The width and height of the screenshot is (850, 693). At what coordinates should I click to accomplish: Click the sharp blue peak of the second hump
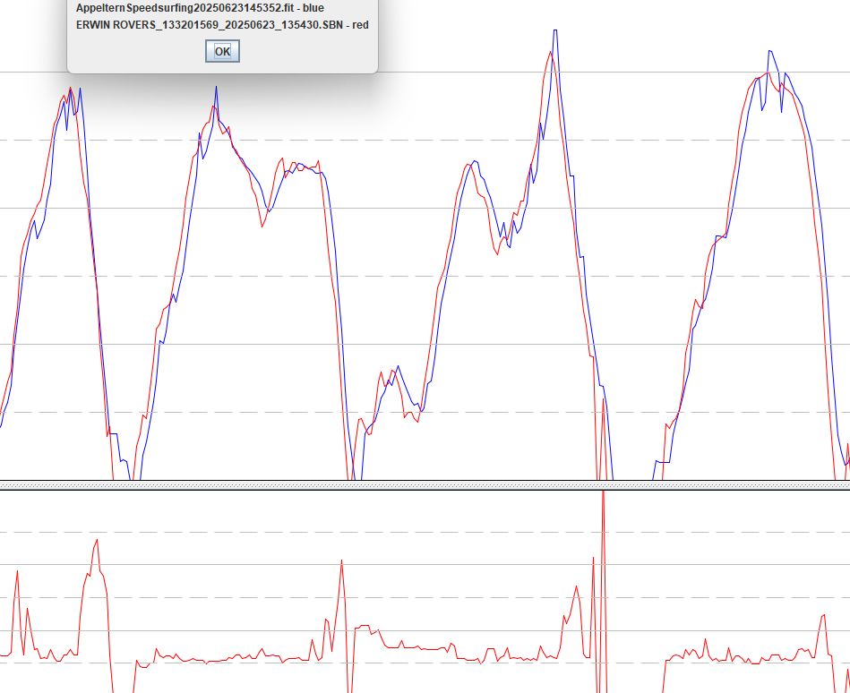[216, 87]
